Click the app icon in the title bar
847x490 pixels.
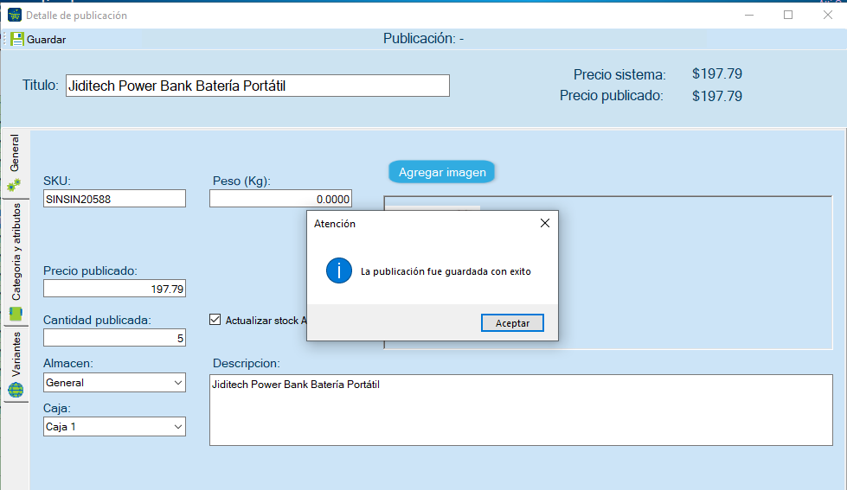pos(15,15)
